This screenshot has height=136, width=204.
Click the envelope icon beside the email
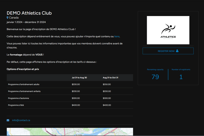8,120
